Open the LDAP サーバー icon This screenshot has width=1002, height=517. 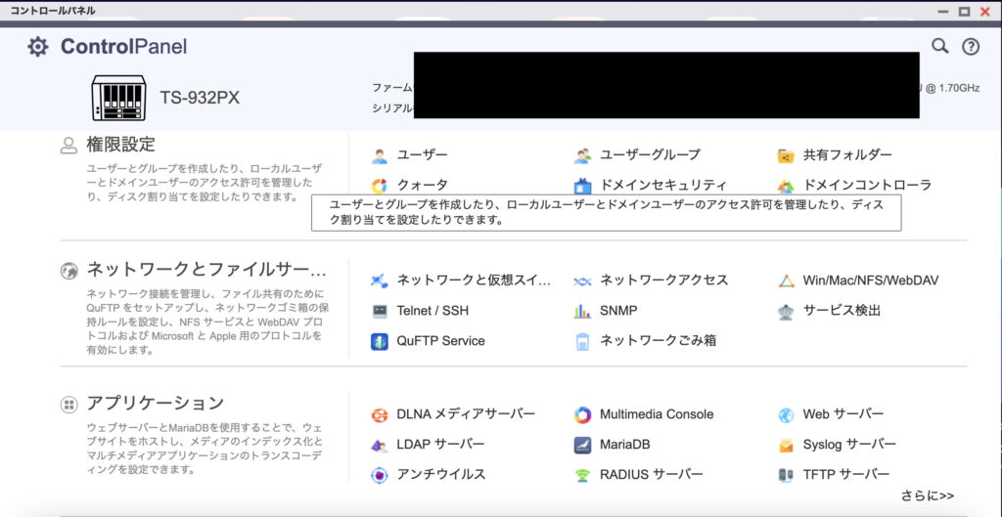pyautogui.click(x=380, y=445)
